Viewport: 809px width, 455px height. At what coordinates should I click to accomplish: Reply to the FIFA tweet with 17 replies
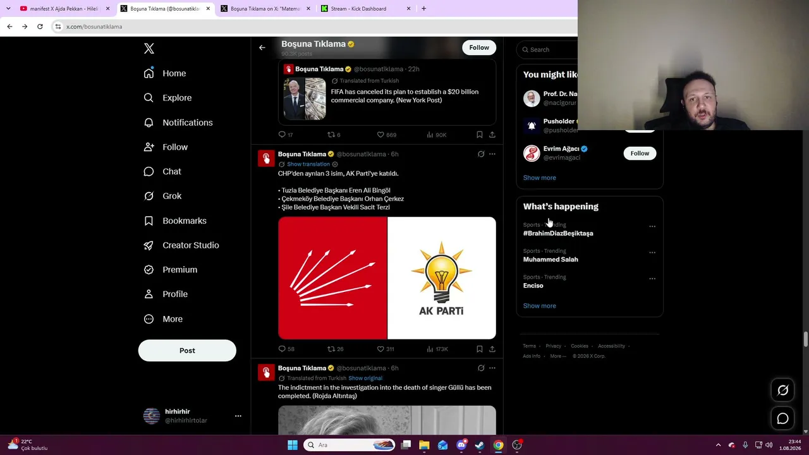[x=286, y=135]
